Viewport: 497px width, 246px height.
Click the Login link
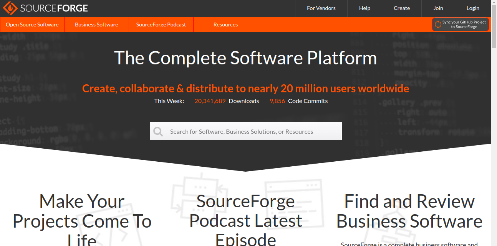(x=473, y=8)
